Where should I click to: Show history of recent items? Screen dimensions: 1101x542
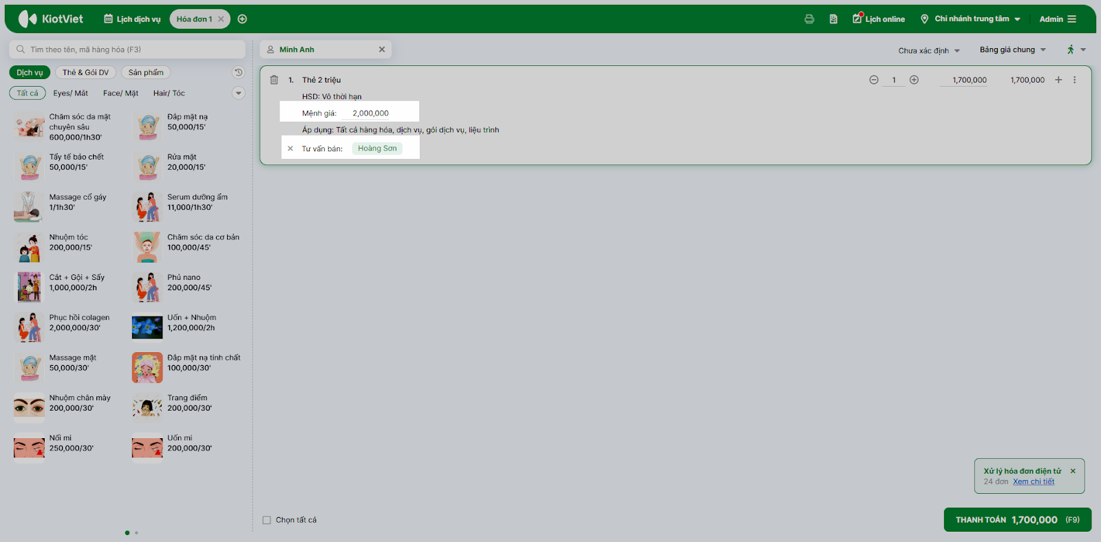tap(238, 72)
